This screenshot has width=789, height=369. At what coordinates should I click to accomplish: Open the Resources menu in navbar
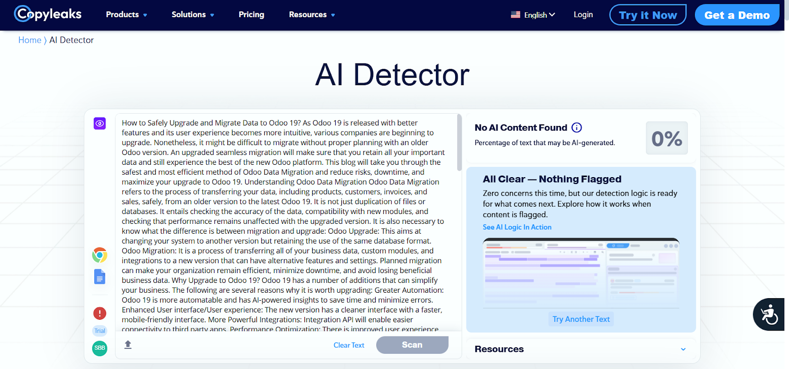coord(312,15)
